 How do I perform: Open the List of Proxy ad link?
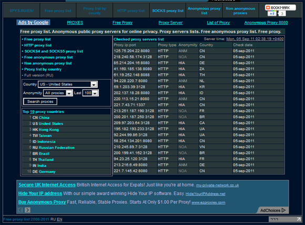pos(218,23)
